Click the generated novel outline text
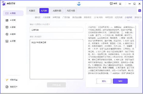Image resolution: width=143 pixels, height=94 pixels. pos(111,50)
